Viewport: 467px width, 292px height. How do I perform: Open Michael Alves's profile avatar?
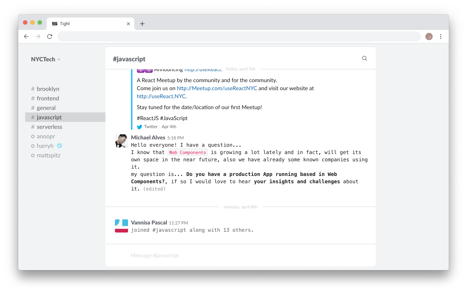click(121, 141)
